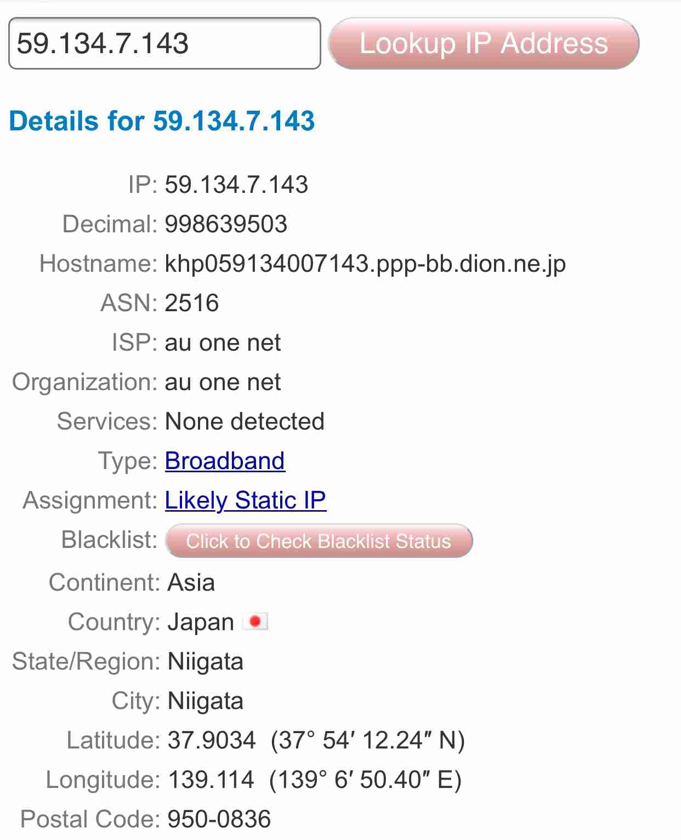The height and width of the screenshot is (840, 681).
Task: Click the Blacklist label
Action: (x=110, y=540)
